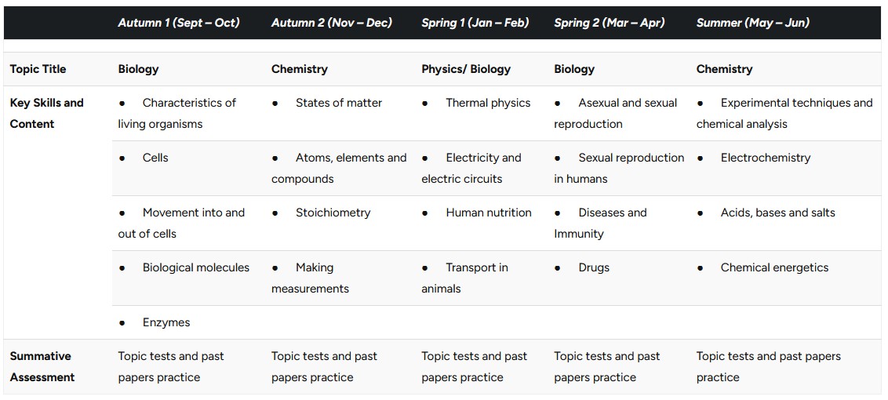Select the Spring 2 (Mar – Apr) header
888x400 pixels.
coord(610,23)
